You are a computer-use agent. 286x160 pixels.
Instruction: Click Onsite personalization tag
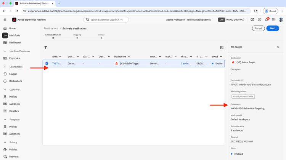[243, 96]
